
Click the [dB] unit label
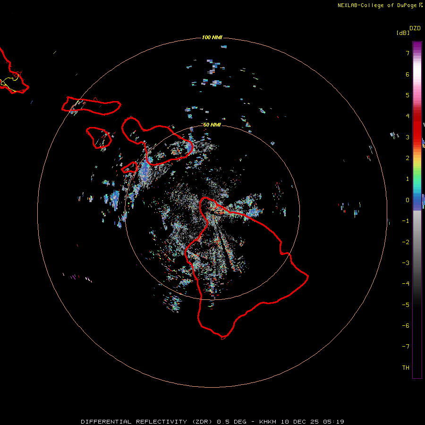403,33
